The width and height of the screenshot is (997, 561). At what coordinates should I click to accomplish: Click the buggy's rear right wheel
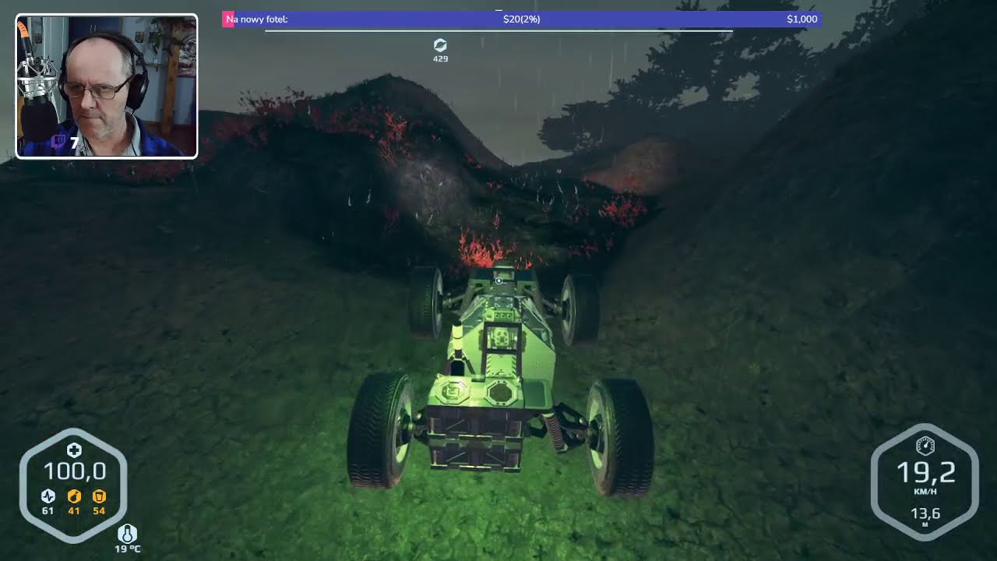[x=620, y=437]
